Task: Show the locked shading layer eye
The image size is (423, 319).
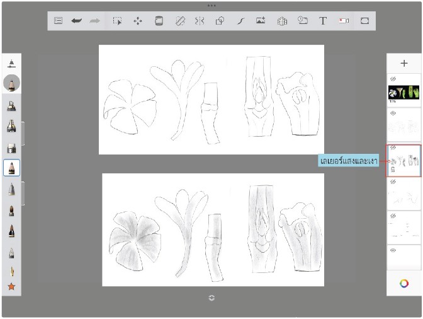Action: [393, 148]
